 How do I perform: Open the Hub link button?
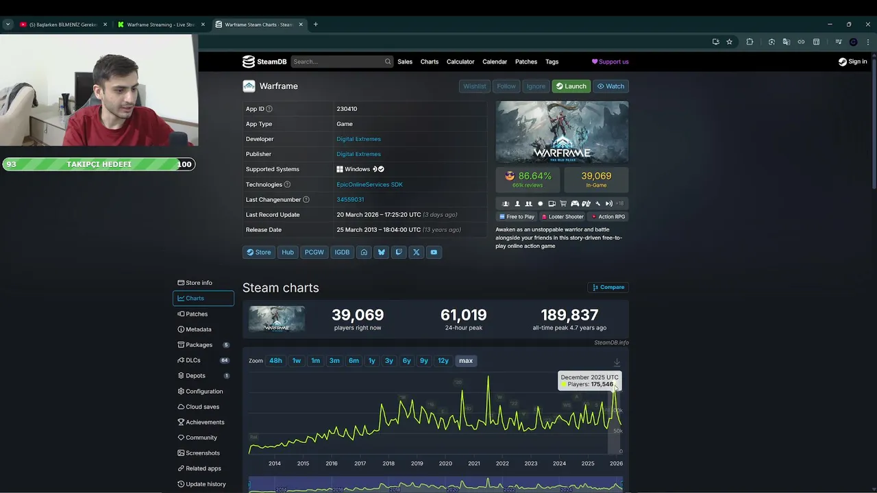coord(288,252)
